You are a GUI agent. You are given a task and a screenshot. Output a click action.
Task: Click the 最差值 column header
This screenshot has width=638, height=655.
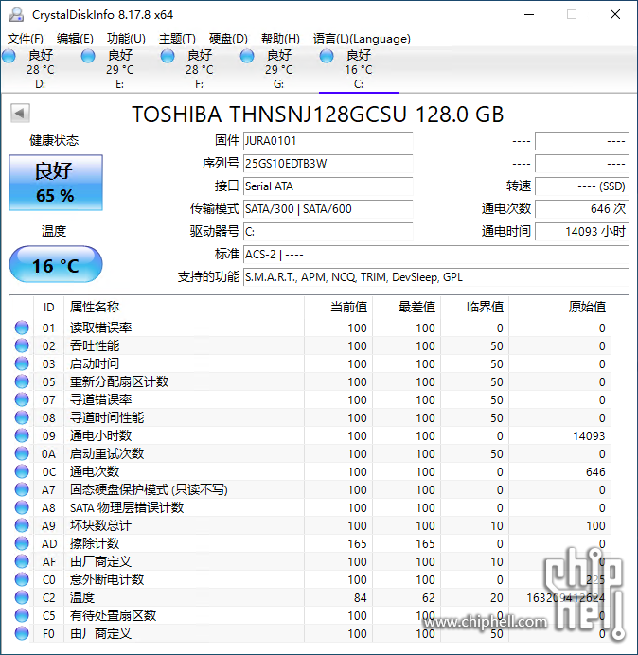pyautogui.click(x=406, y=307)
